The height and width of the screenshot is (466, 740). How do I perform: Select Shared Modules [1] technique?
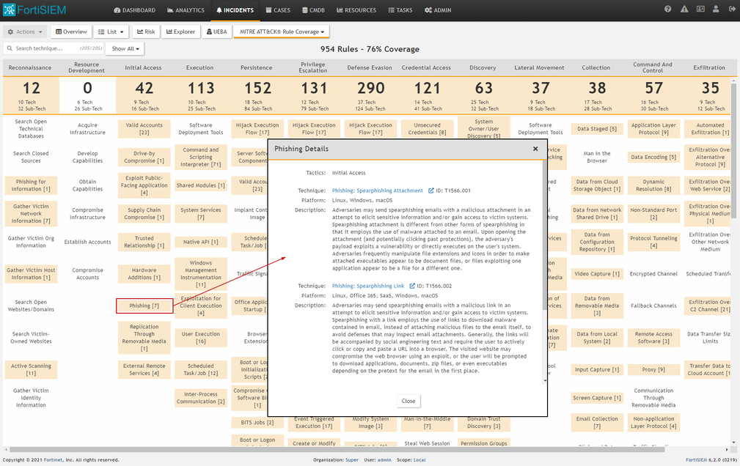pyautogui.click(x=200, y=185)
